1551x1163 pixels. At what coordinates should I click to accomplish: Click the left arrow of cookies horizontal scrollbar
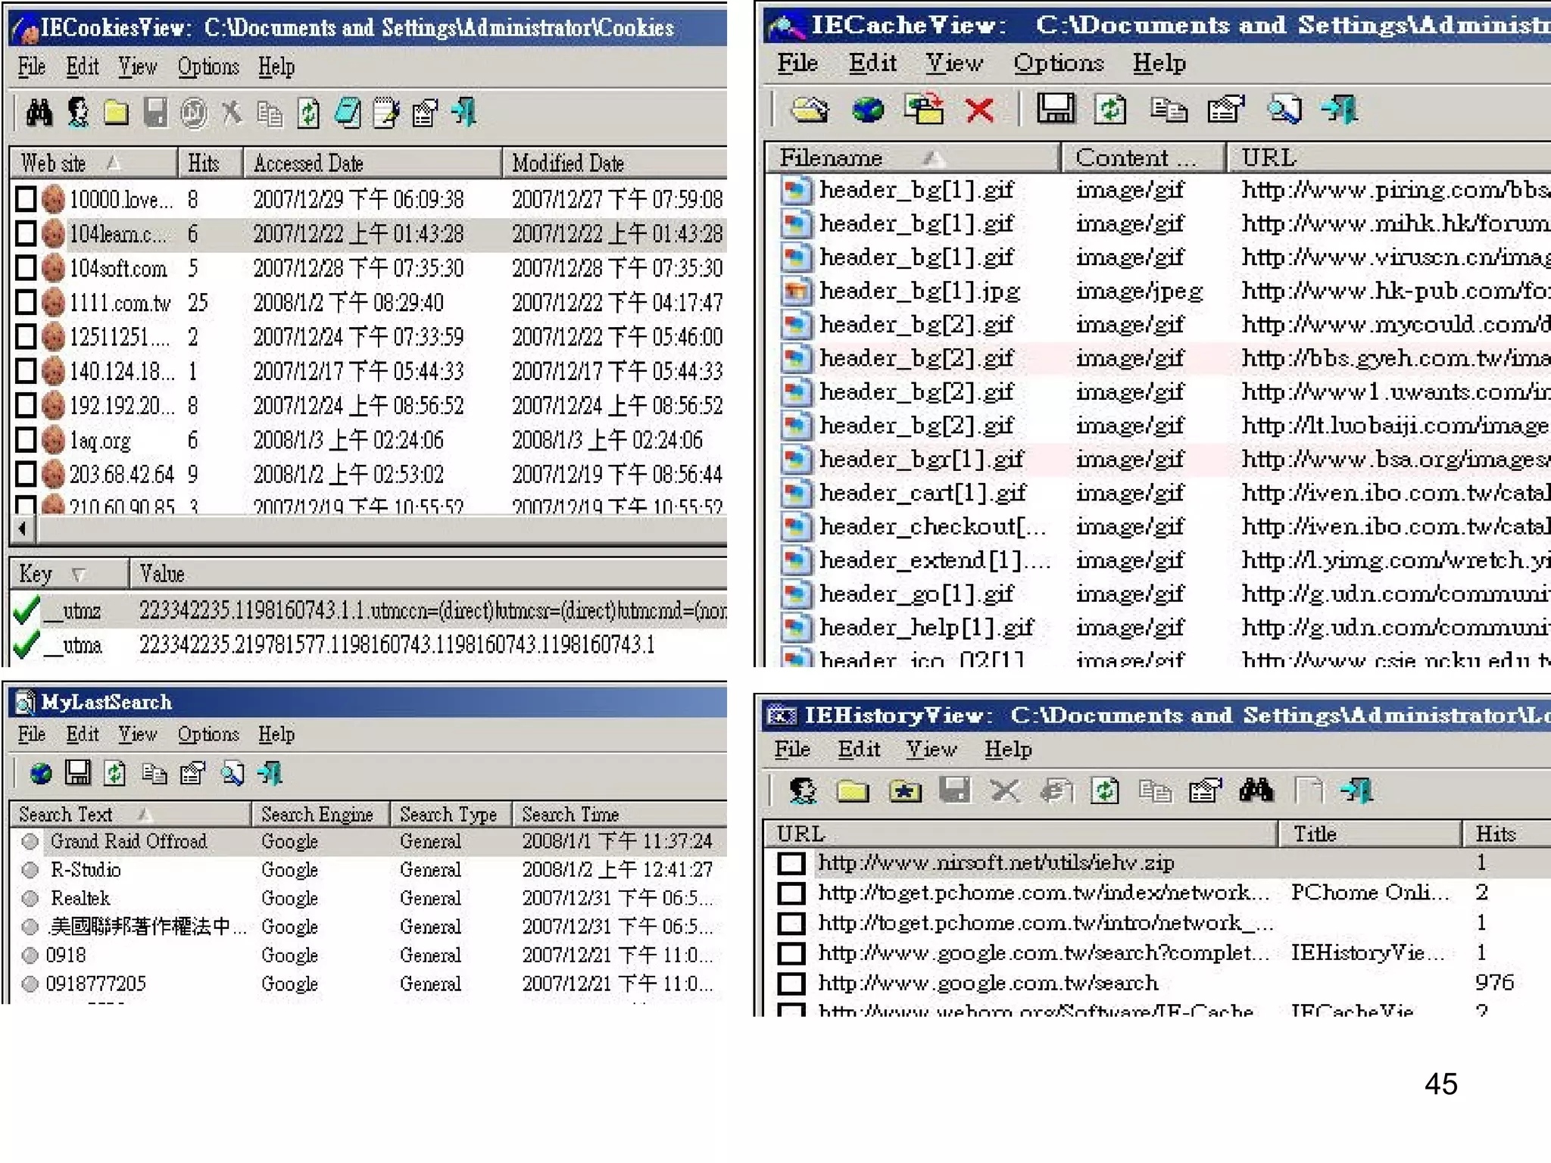click(x=22, y=528)
